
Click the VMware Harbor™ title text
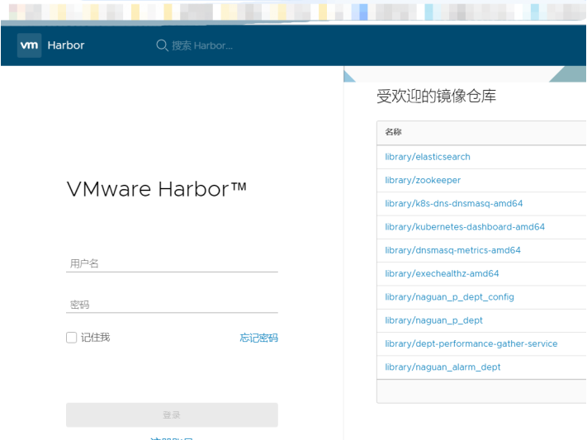click(x=157, y=189)
